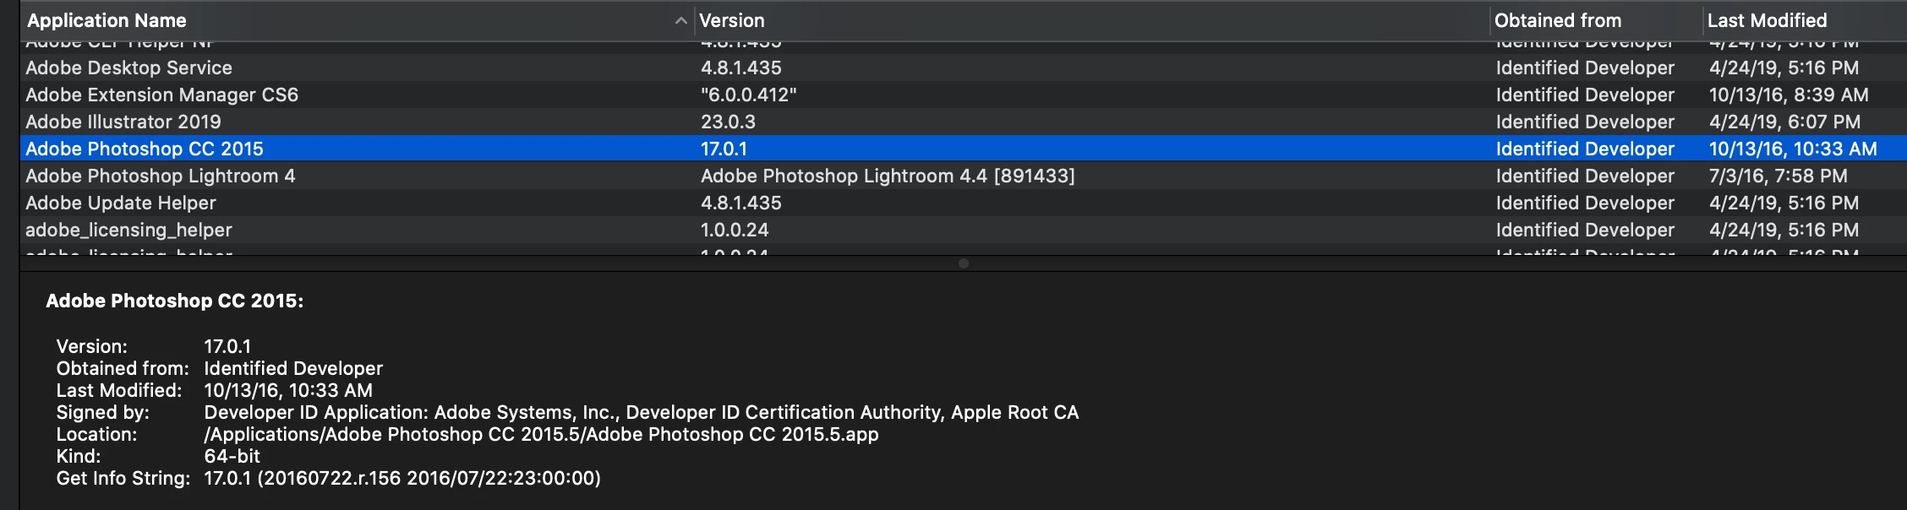Image resolution: width=1907 pixels, height=510 pixels.
Task: Click the 7/3/16, 7:58 PM date cell
Action: [1779, 176]
